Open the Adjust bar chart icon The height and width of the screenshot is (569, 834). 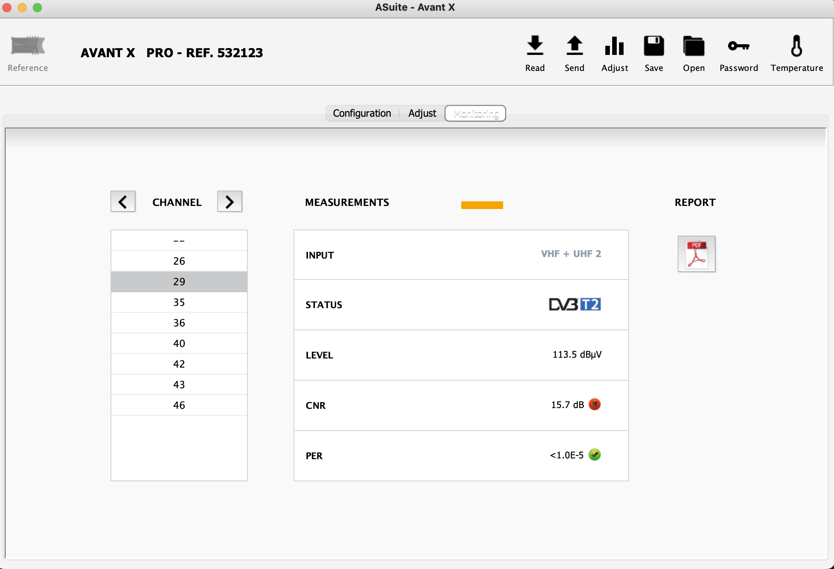pos(614,46)
